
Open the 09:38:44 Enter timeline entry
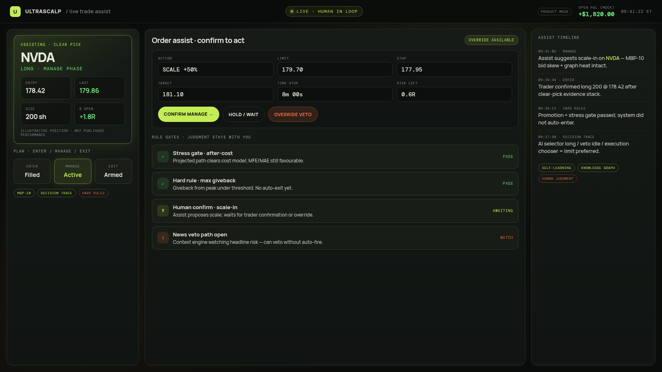pos(593,88)
